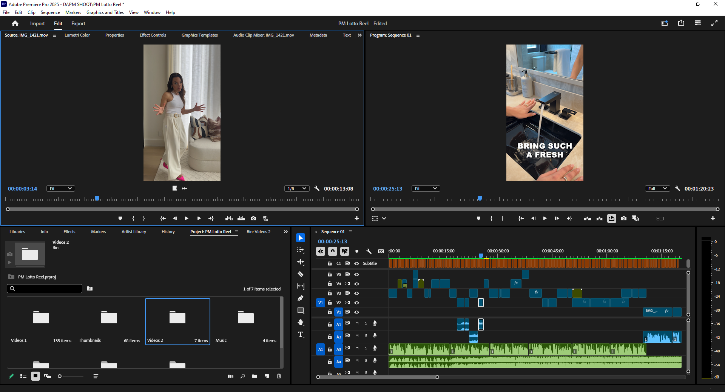Open Program Sequence 01 panel menu
The height and width of the screenshot is (392, 725).
[418, 35]
